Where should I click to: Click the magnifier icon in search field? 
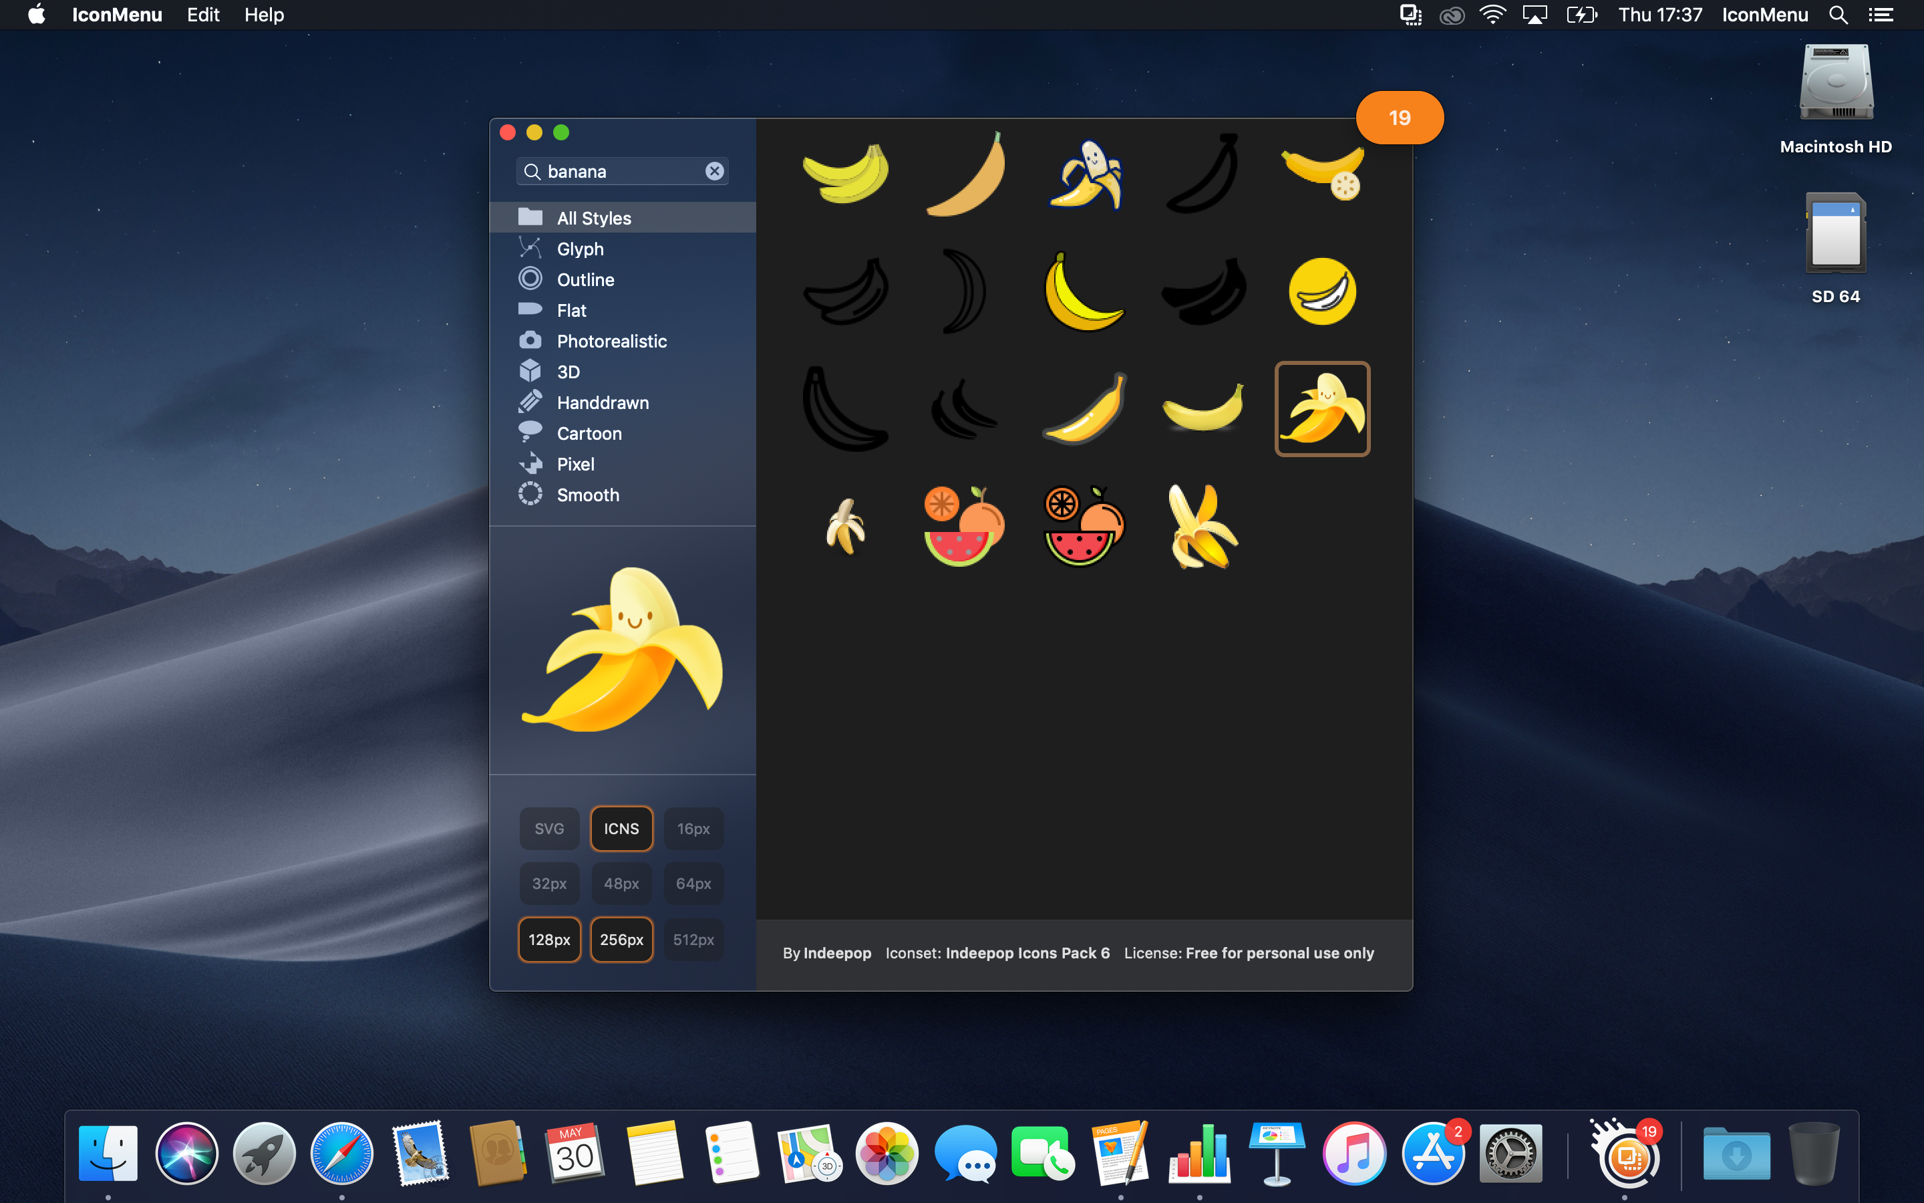[532, 172]
